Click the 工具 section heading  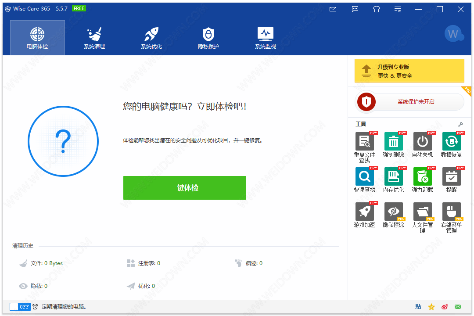pos(361,124)
